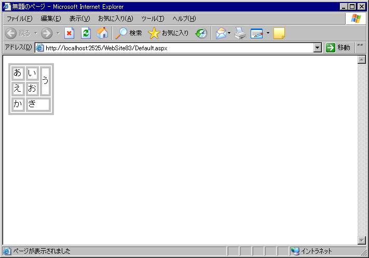
Task: Click the Internet Explorer title bar icon
Action: 7,6
